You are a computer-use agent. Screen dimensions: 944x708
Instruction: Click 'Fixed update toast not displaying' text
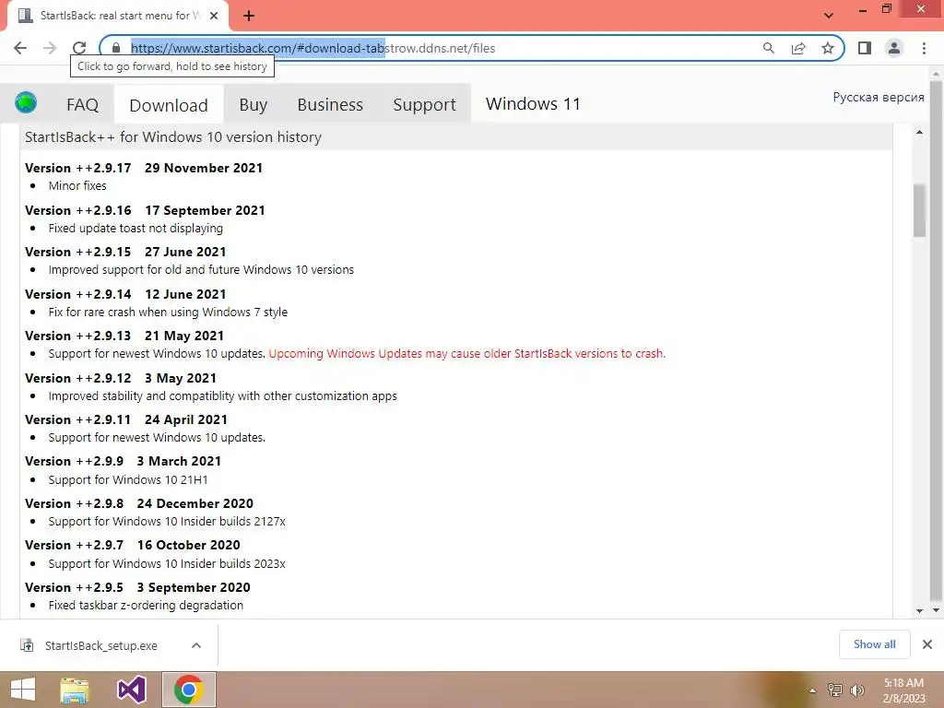136,229
